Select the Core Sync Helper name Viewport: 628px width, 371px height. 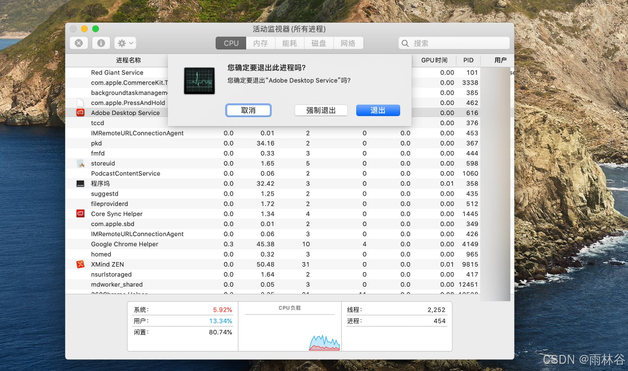coord(117,214)
